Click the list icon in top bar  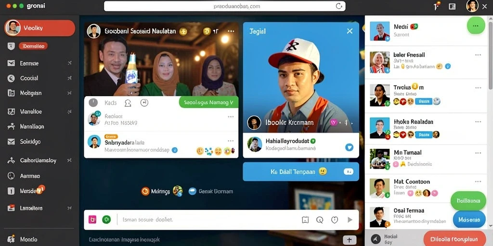pos(452,6)
